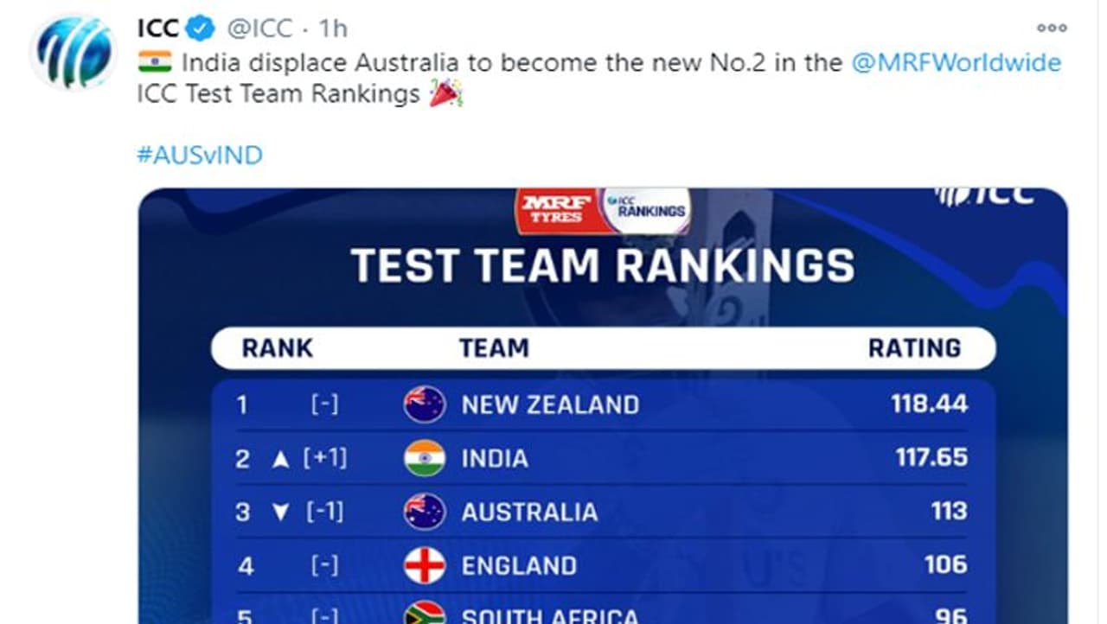Click the ICC Rankings badge in image

coord(647,210)
